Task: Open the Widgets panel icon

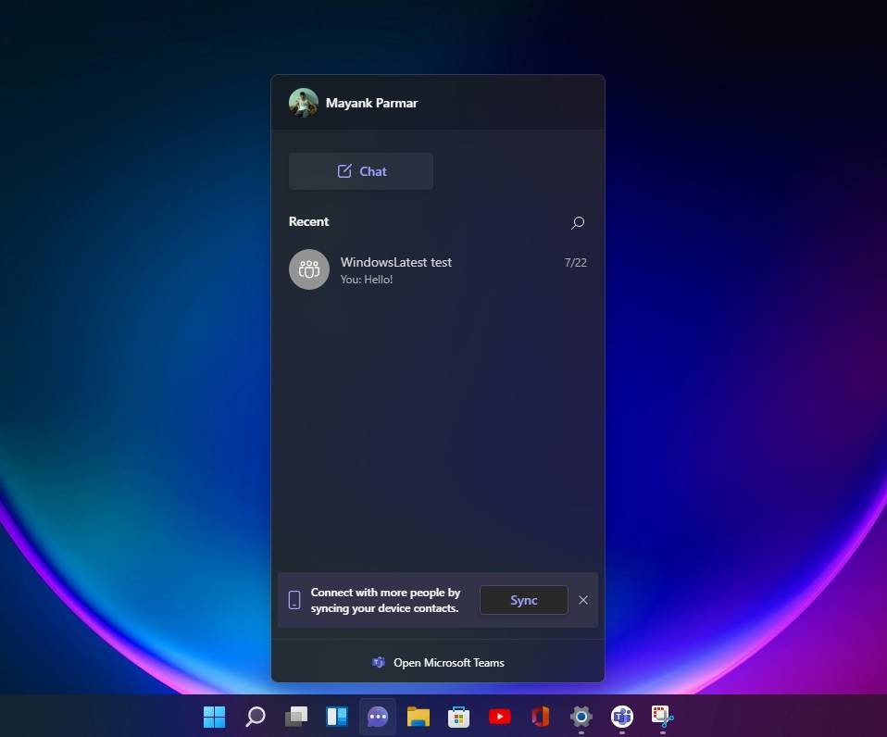Action: click(337, 717)
